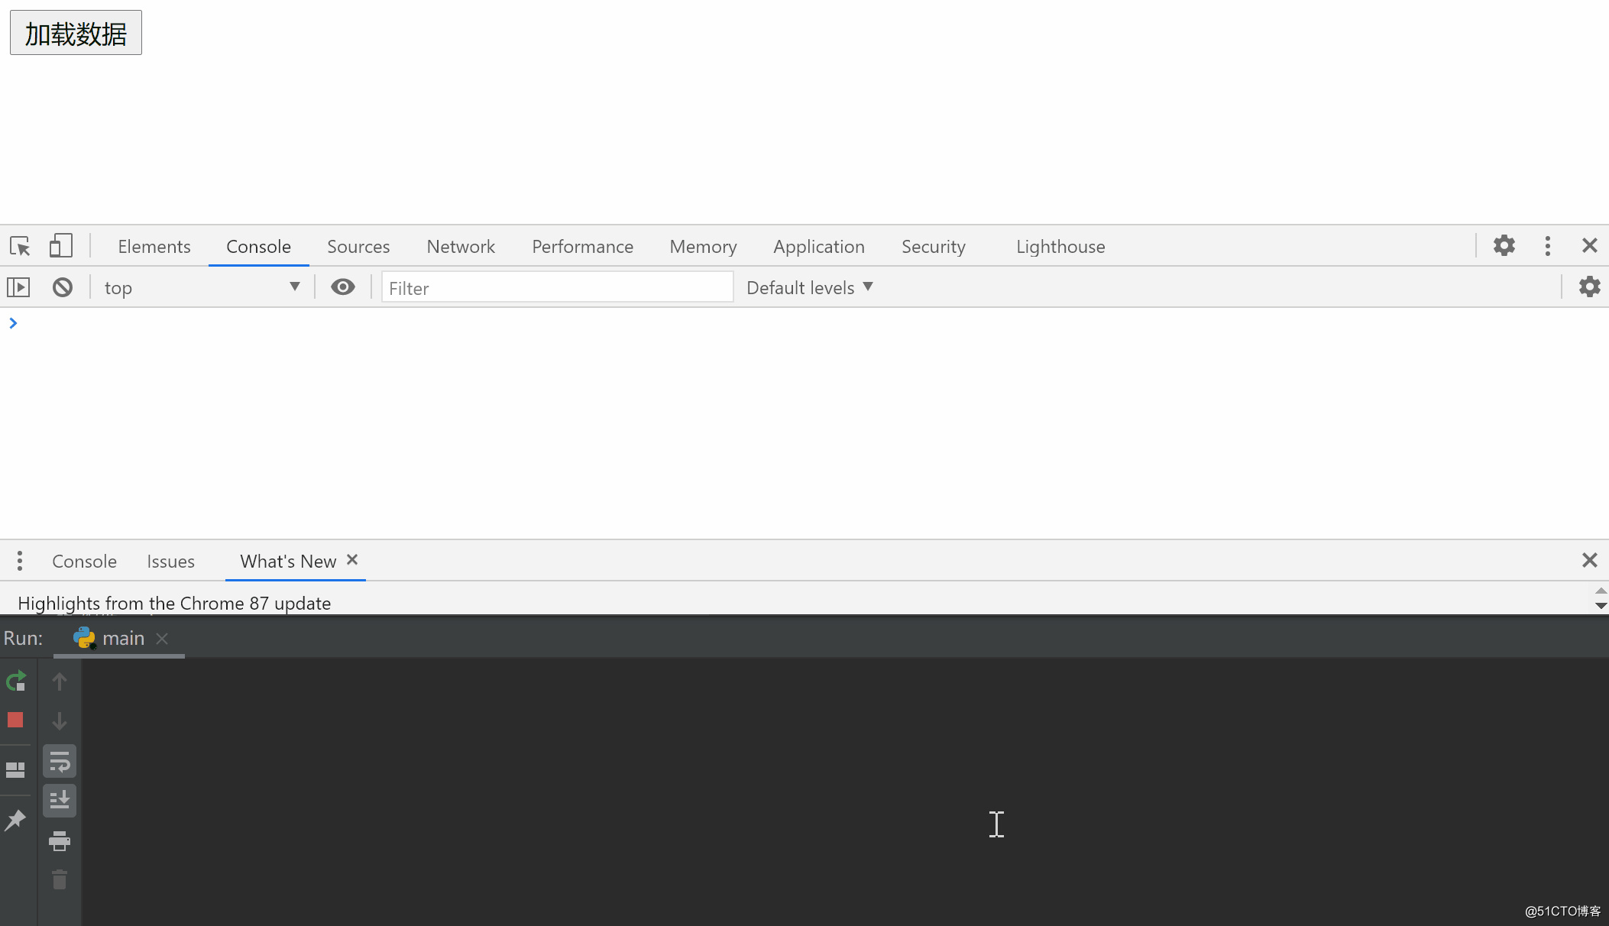Open the Issues drawer tab
Image resolution: width=1609 pixels, height=926 pixels.
170,562
